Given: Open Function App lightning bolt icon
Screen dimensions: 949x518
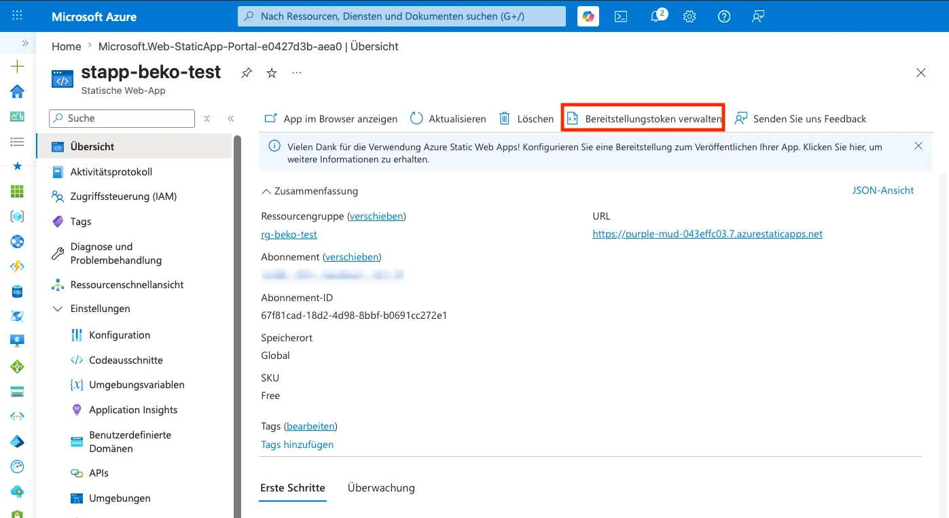Looking at the screenshot, I should (x=18, y=266).
